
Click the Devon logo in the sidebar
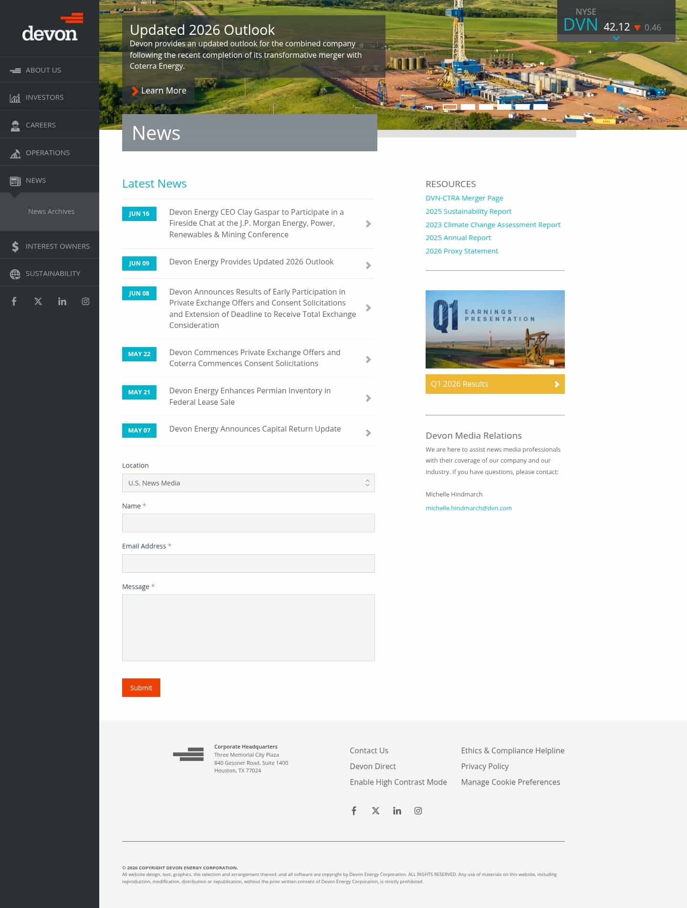pyautogui.click(x=52, y=28)
